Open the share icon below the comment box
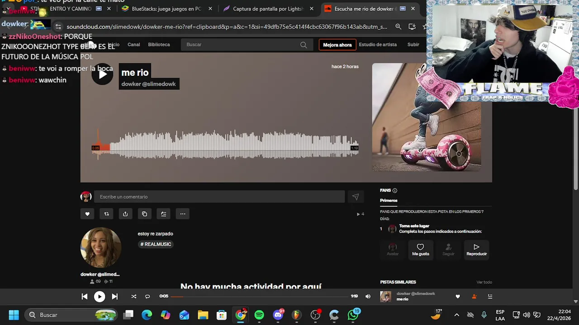Image resolution: width=579 pixels, height=325 pixels. click(x=125, y=214)
